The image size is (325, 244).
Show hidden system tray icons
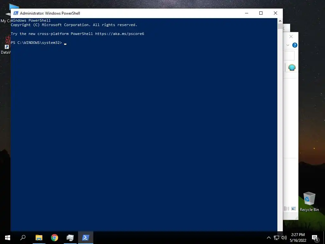pyautogui.click(x=269, y=238)
